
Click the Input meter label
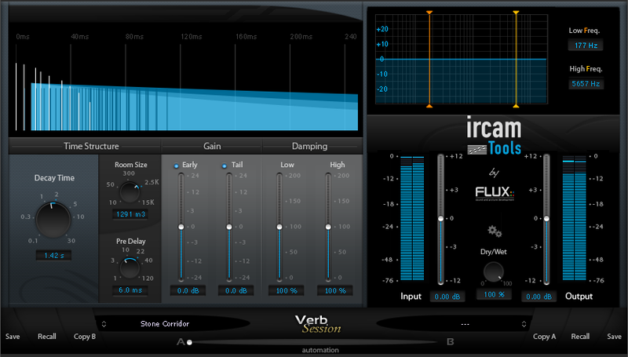coord(411,297)
